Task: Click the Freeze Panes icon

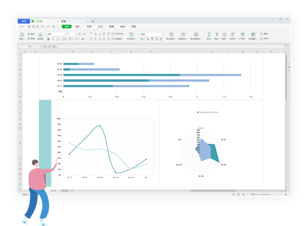Action: [253, 35]
